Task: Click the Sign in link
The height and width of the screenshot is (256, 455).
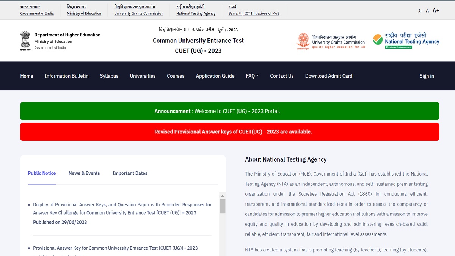Action: (427, 76)
